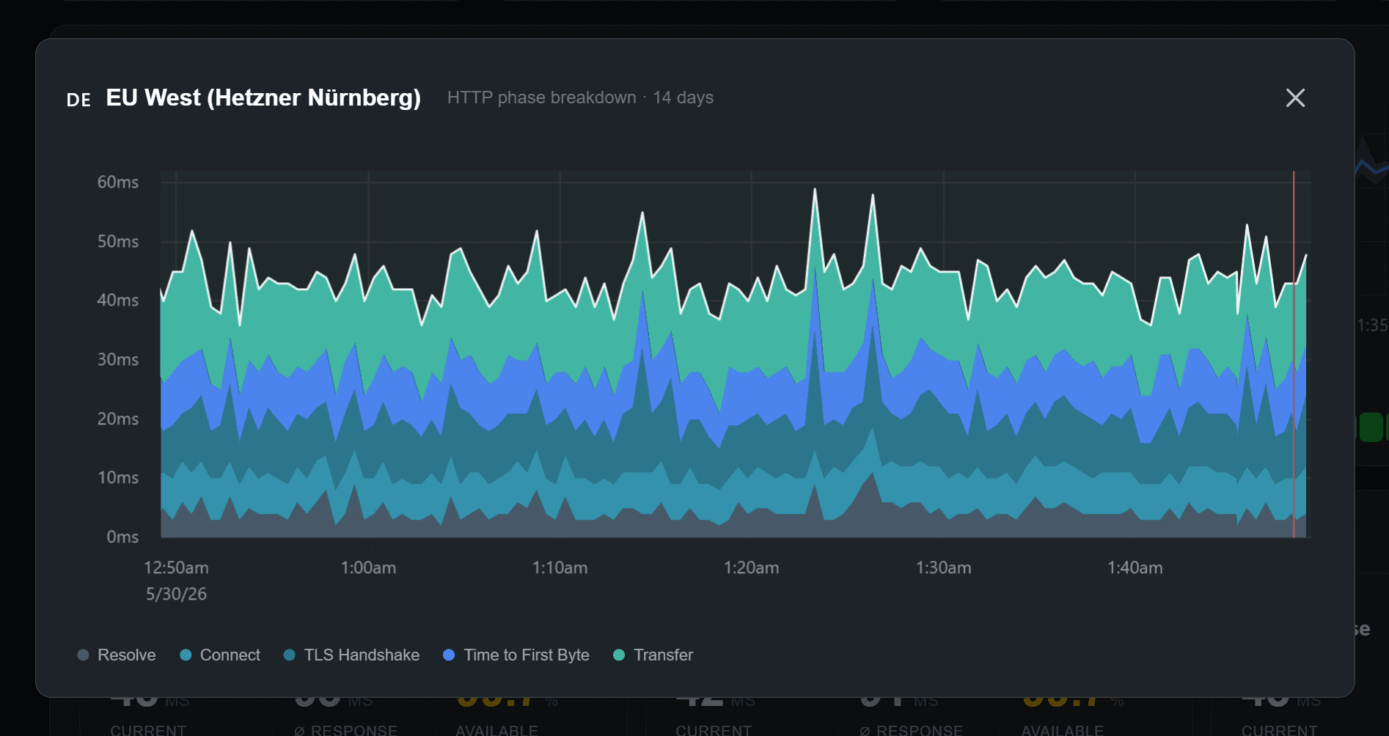Click the grey Resolve legend dot

point(83,655)
